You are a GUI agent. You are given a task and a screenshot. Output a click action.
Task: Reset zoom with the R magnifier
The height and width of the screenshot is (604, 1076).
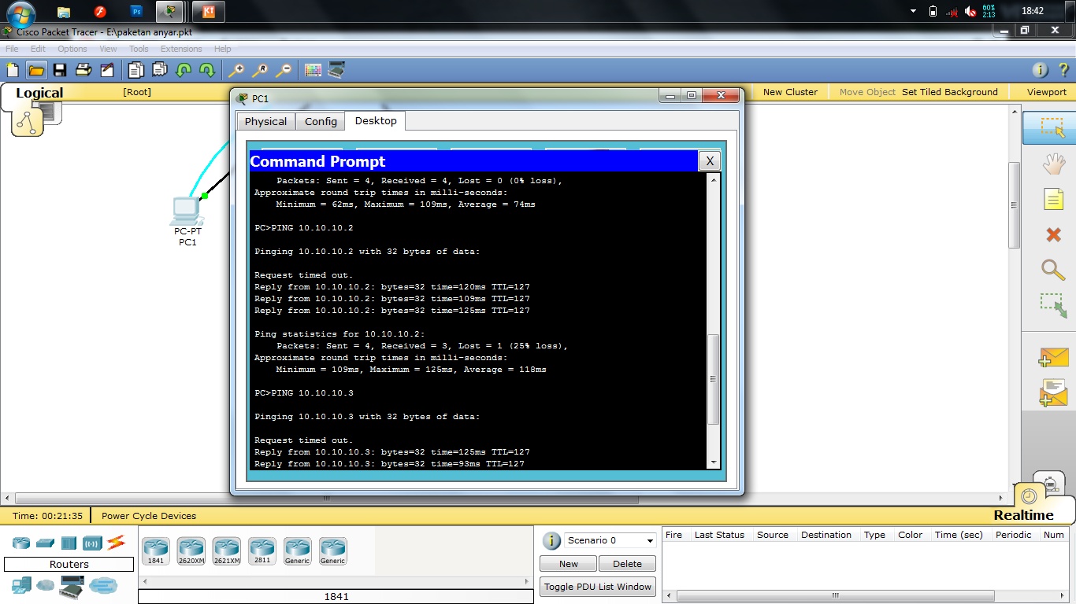click(x=260, y=70)
